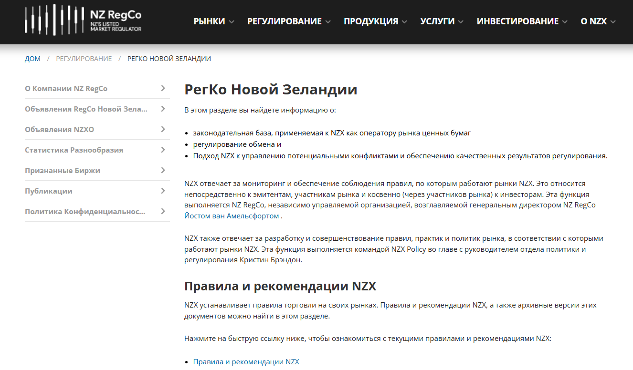Screen dimensions: 633x370
Task: Open Публикации sidebar item
Action: click(97, 191)
